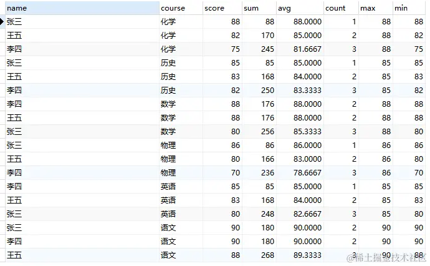Select 化学 course cell in 李四's row
430x266 pixels.
click(181, 49)
